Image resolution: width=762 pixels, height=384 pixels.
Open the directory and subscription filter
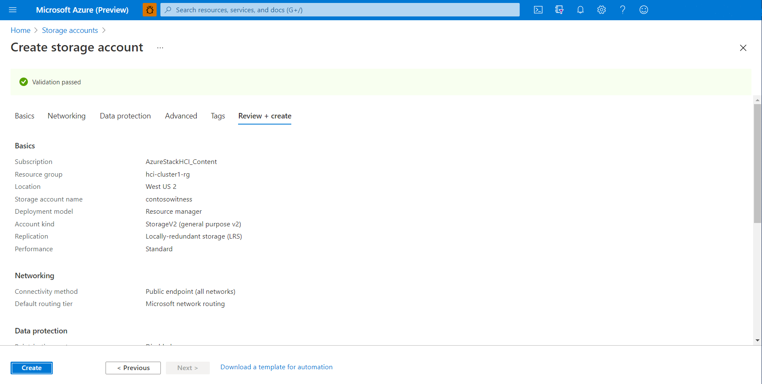pos(559,10)
